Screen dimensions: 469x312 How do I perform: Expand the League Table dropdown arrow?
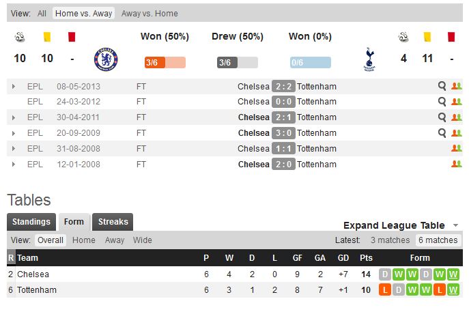[455, 226]
